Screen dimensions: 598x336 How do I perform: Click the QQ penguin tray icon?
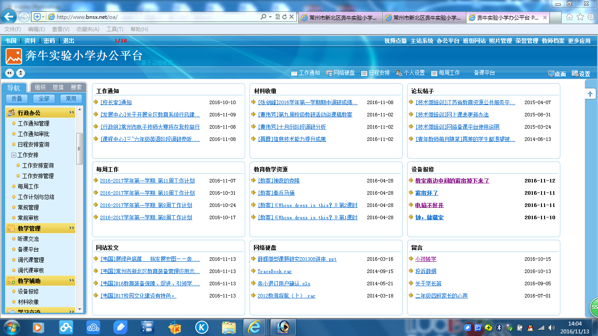530,327
